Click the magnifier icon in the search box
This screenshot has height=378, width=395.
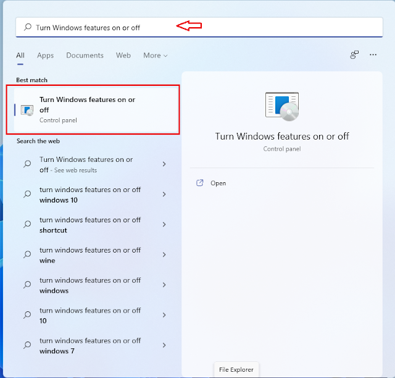click(27, 27)
